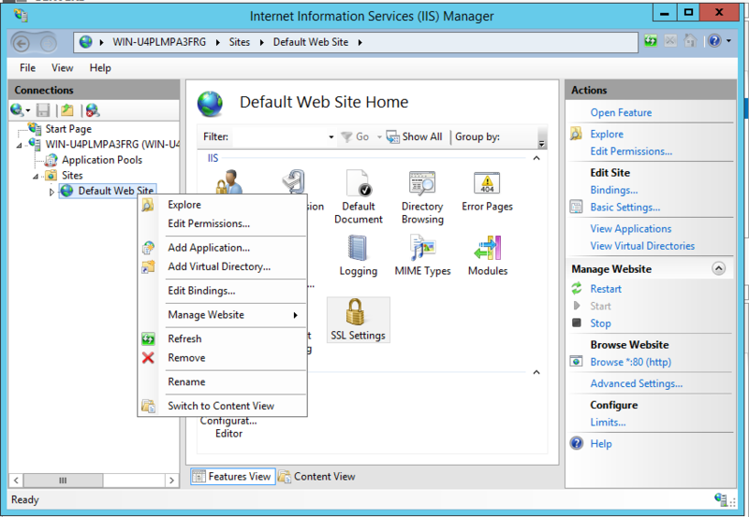
Task: Click the stop loading X icon in toolbar
Action: pos(670,41)
